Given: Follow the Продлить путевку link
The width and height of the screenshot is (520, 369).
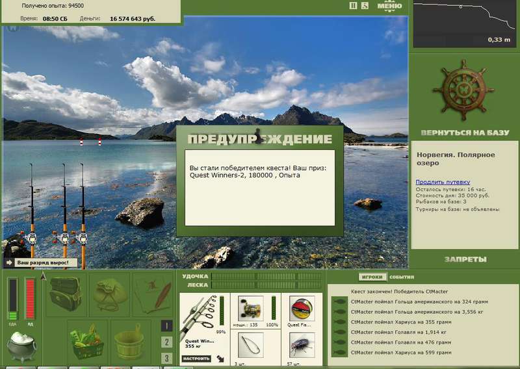Looking at the screenshot, I should tap(443, 182).
